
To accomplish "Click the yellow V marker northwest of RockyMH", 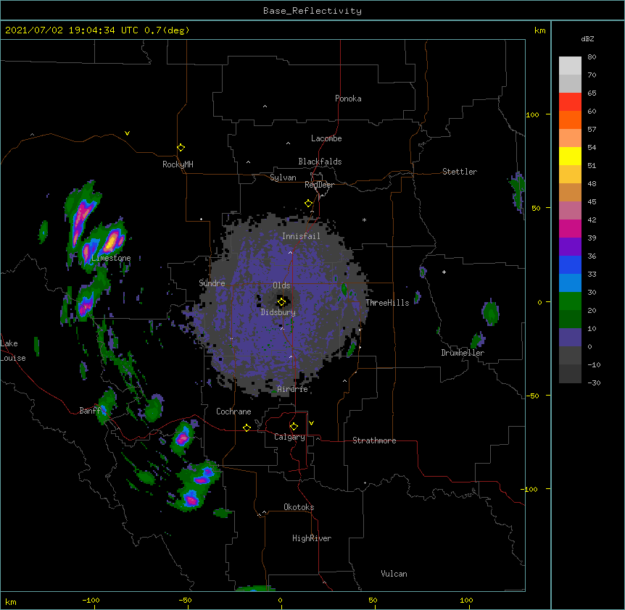I will click(x=127, y=133).
